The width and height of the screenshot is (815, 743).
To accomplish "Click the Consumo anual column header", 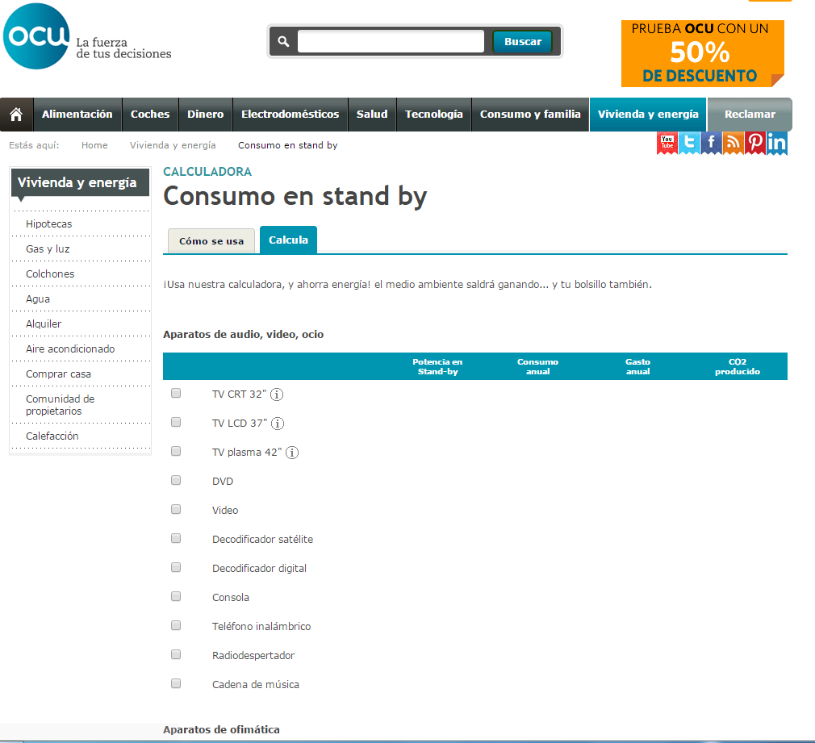I will 537,366.
